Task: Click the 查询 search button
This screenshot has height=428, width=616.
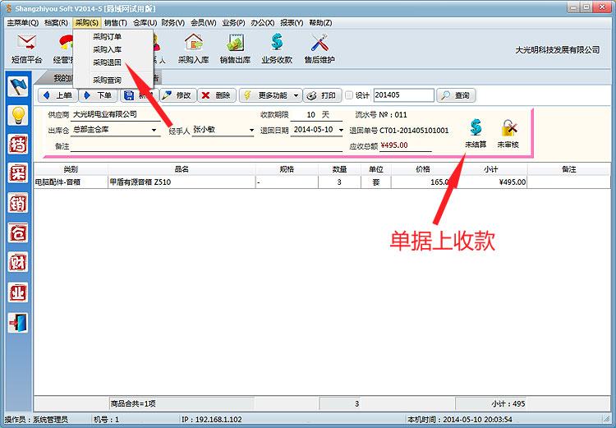Action: coord(456,95)
